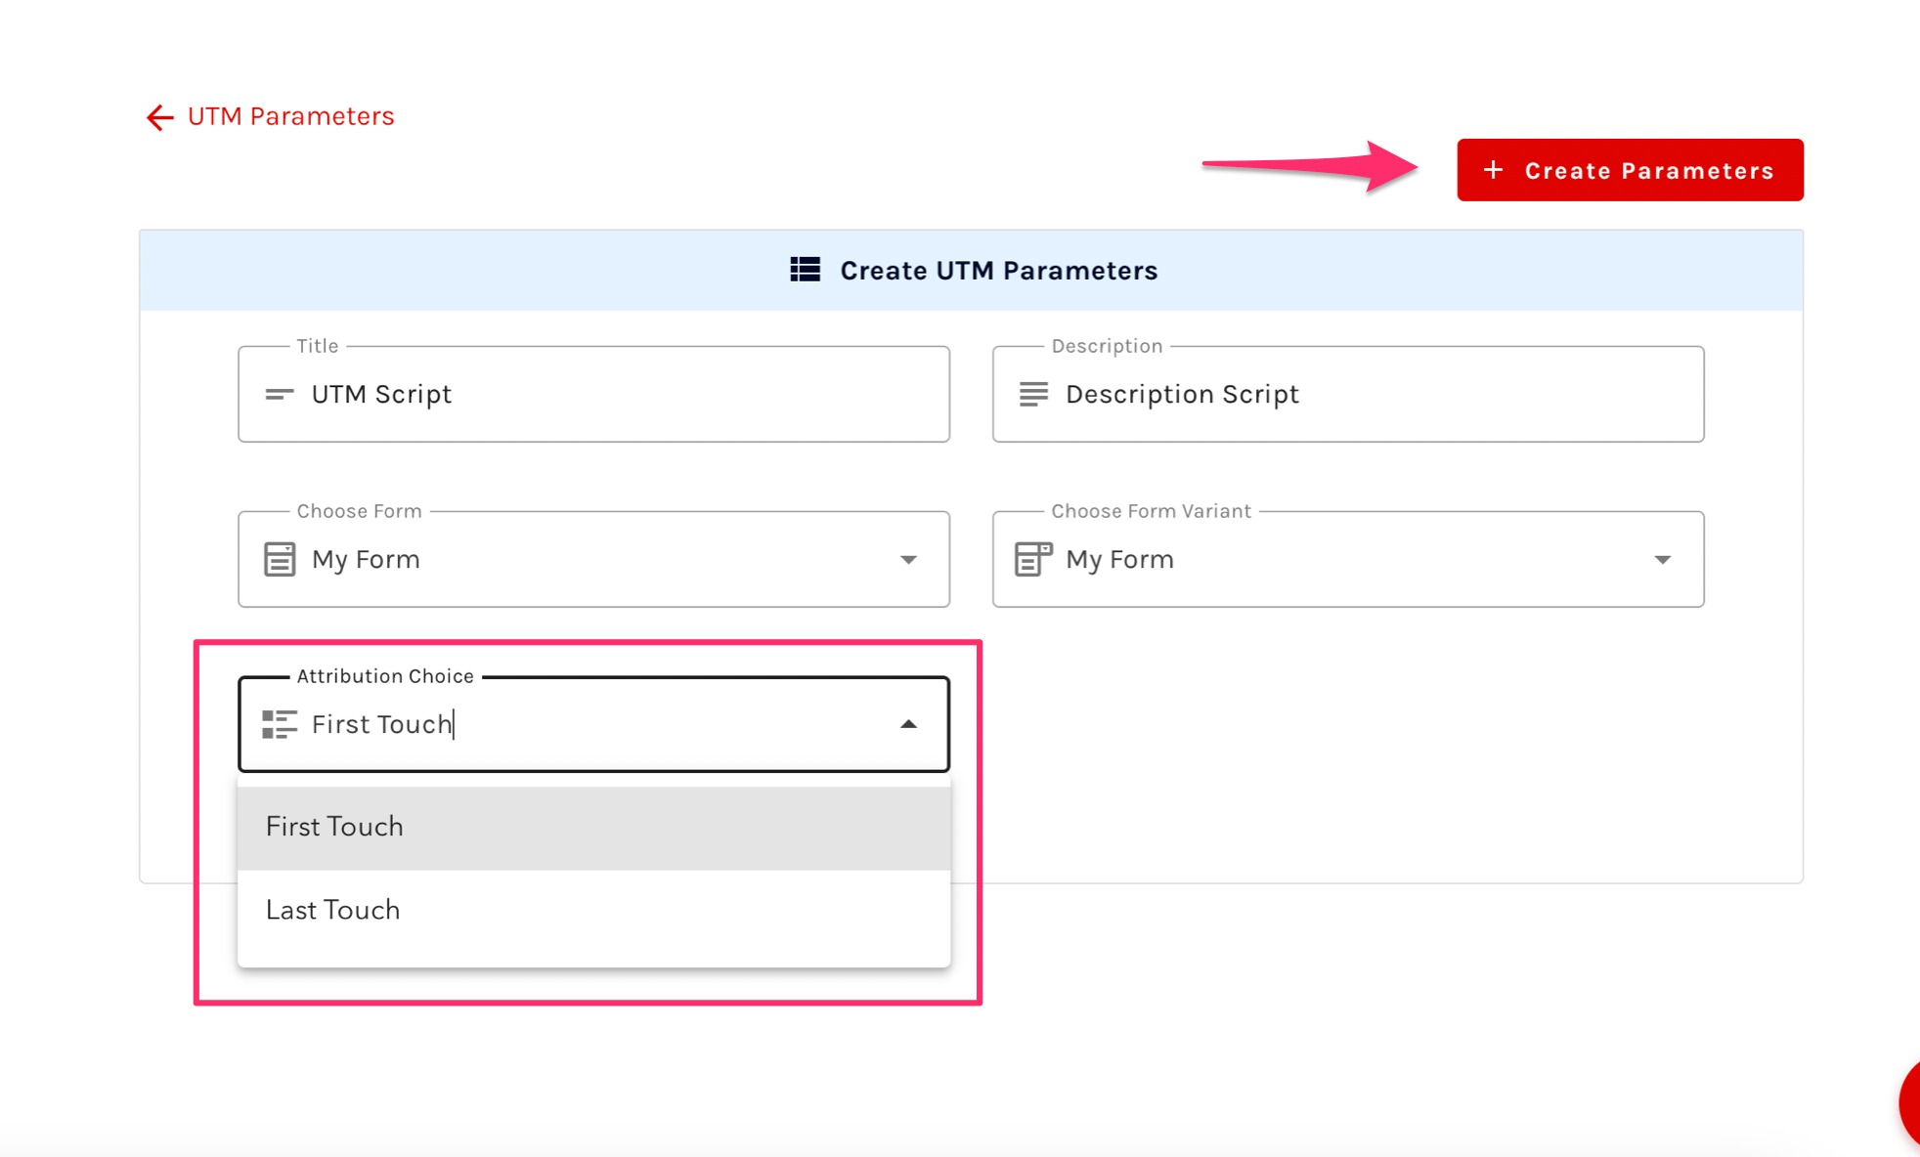Select First Touch from the options list
Viewport: 1920px width, 1157px height.
pyautogui.click(x=593, y=828)
